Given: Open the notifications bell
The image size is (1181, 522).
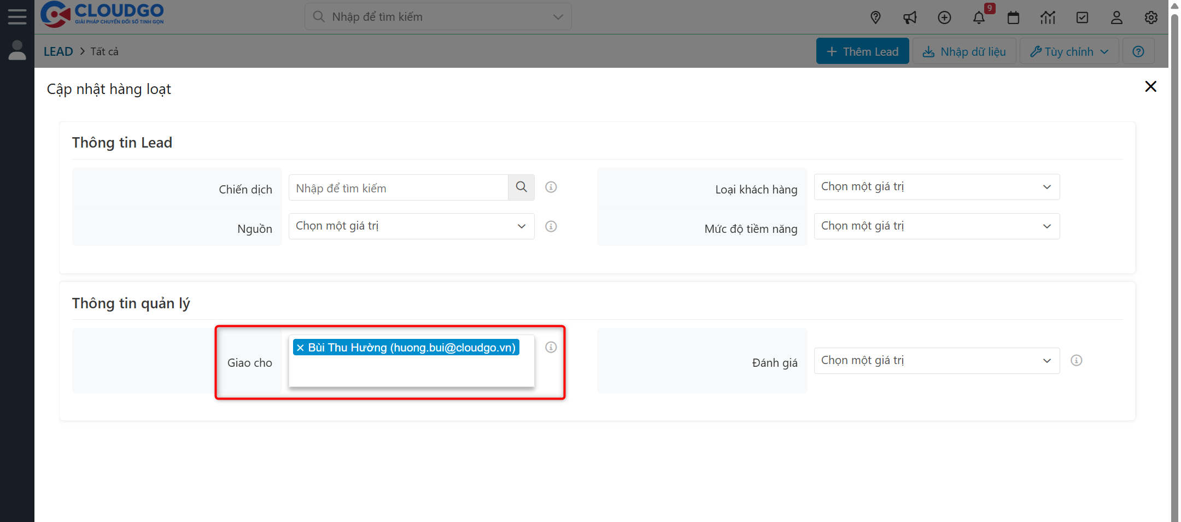Looking at the screenshot, I should (x=979, y=17).
